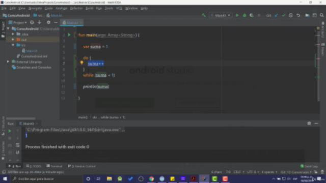Open Version Control tool window
Viewport: 326px width, 183px height.
click(x=81, y=166)
